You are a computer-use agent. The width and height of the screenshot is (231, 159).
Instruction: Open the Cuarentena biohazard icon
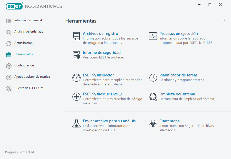coord(153,123)
